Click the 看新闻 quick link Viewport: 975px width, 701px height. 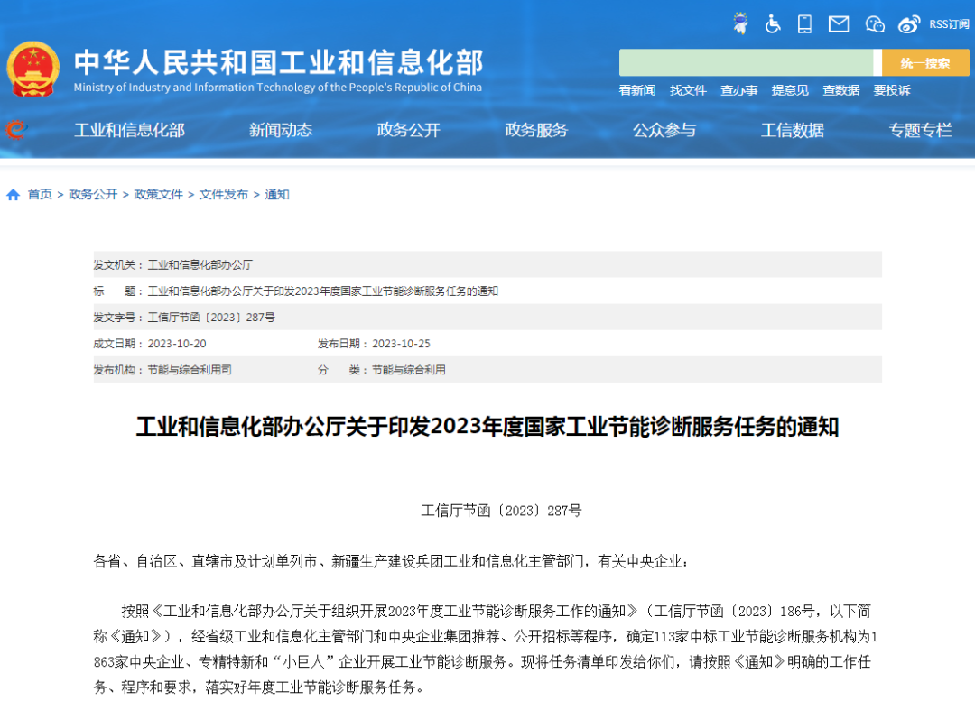click(x=637, y=90)
